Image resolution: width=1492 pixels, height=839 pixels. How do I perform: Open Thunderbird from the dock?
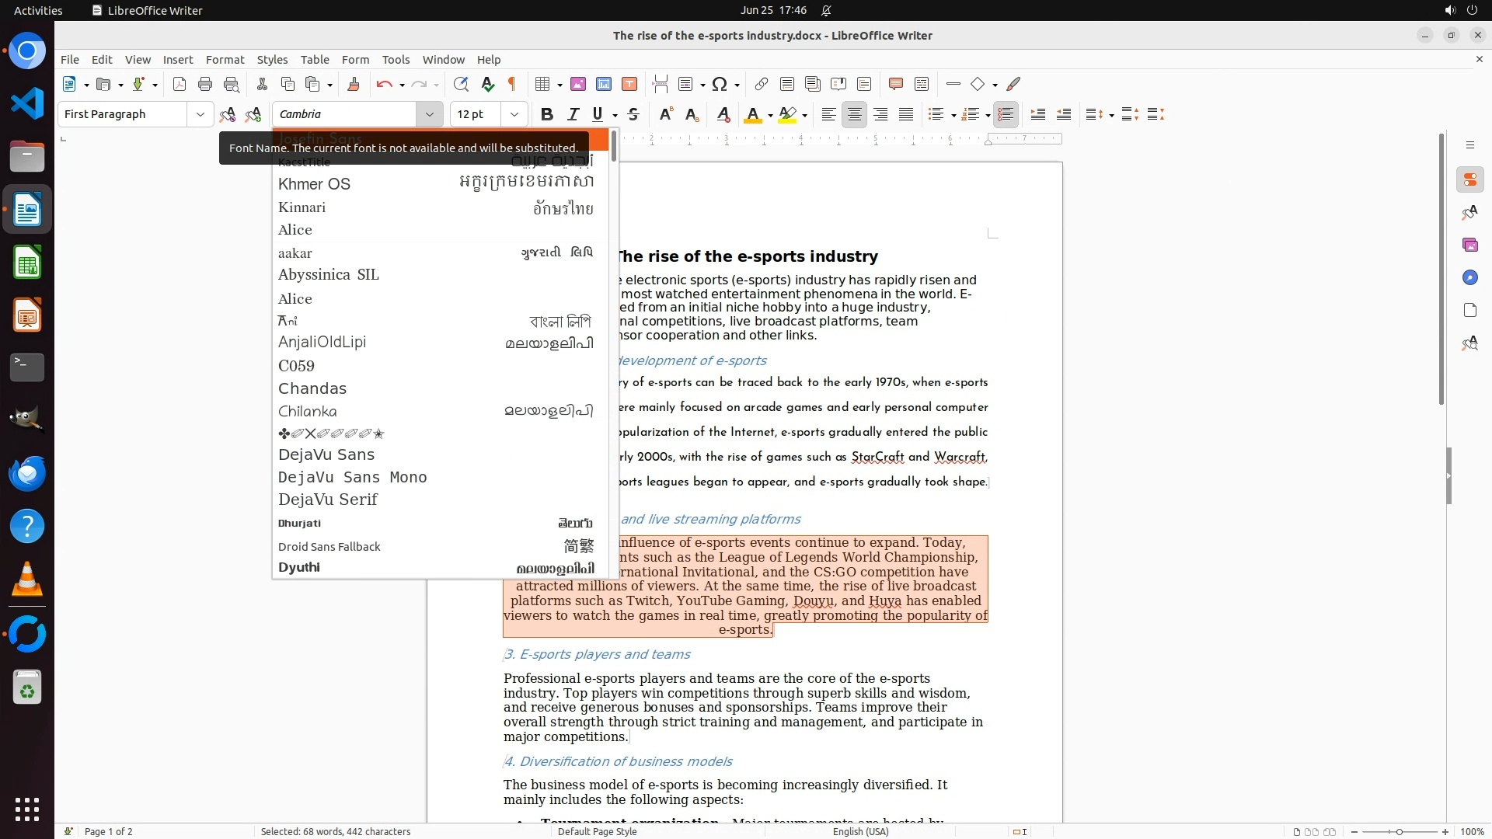pos(27,473)
